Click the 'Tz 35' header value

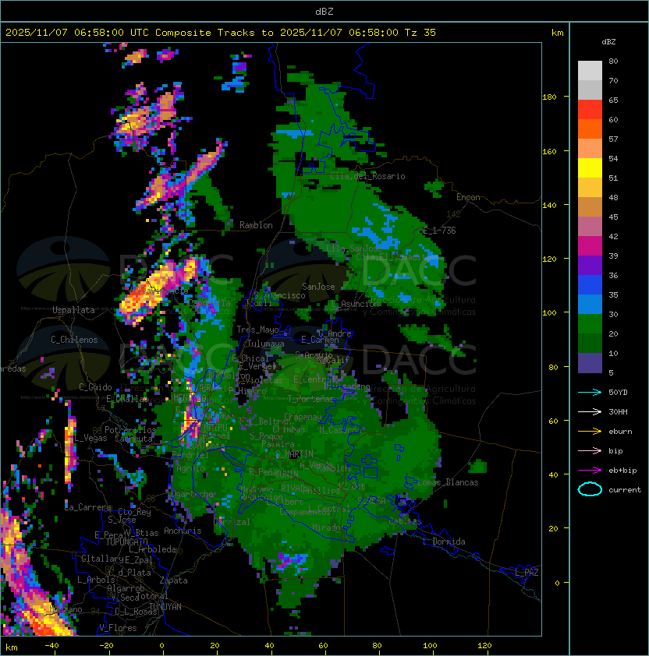420,33
